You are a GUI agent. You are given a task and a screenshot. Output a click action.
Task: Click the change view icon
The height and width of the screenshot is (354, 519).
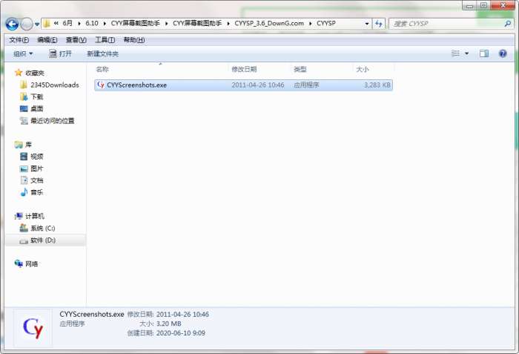(456, 53)
